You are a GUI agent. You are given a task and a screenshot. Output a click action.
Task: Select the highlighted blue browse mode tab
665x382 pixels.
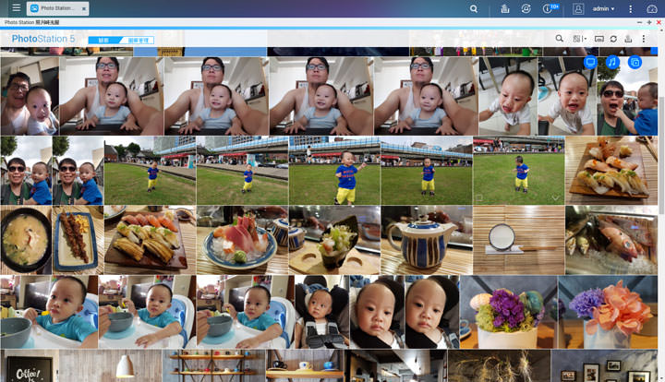click(103, 40)
